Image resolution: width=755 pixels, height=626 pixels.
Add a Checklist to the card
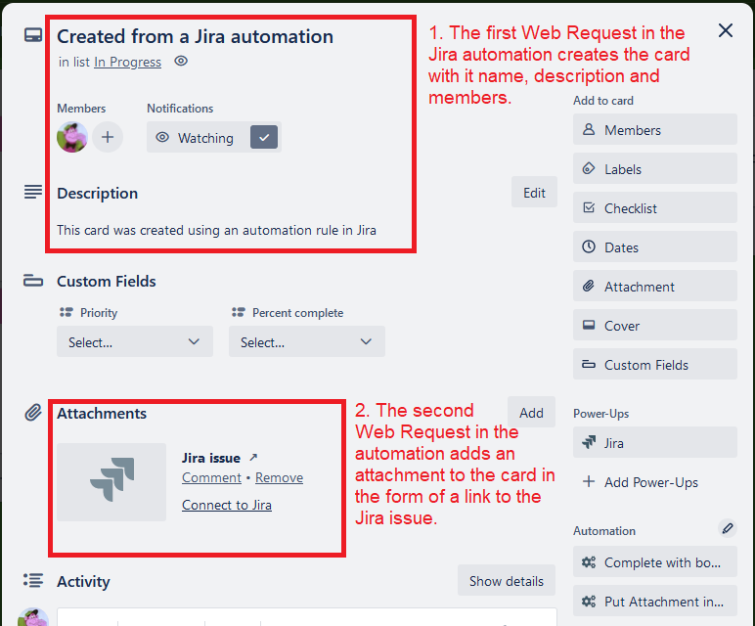(655, 207)
